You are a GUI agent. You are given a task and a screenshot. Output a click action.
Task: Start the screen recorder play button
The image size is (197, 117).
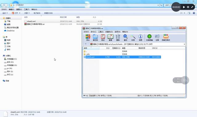point(184,7)
